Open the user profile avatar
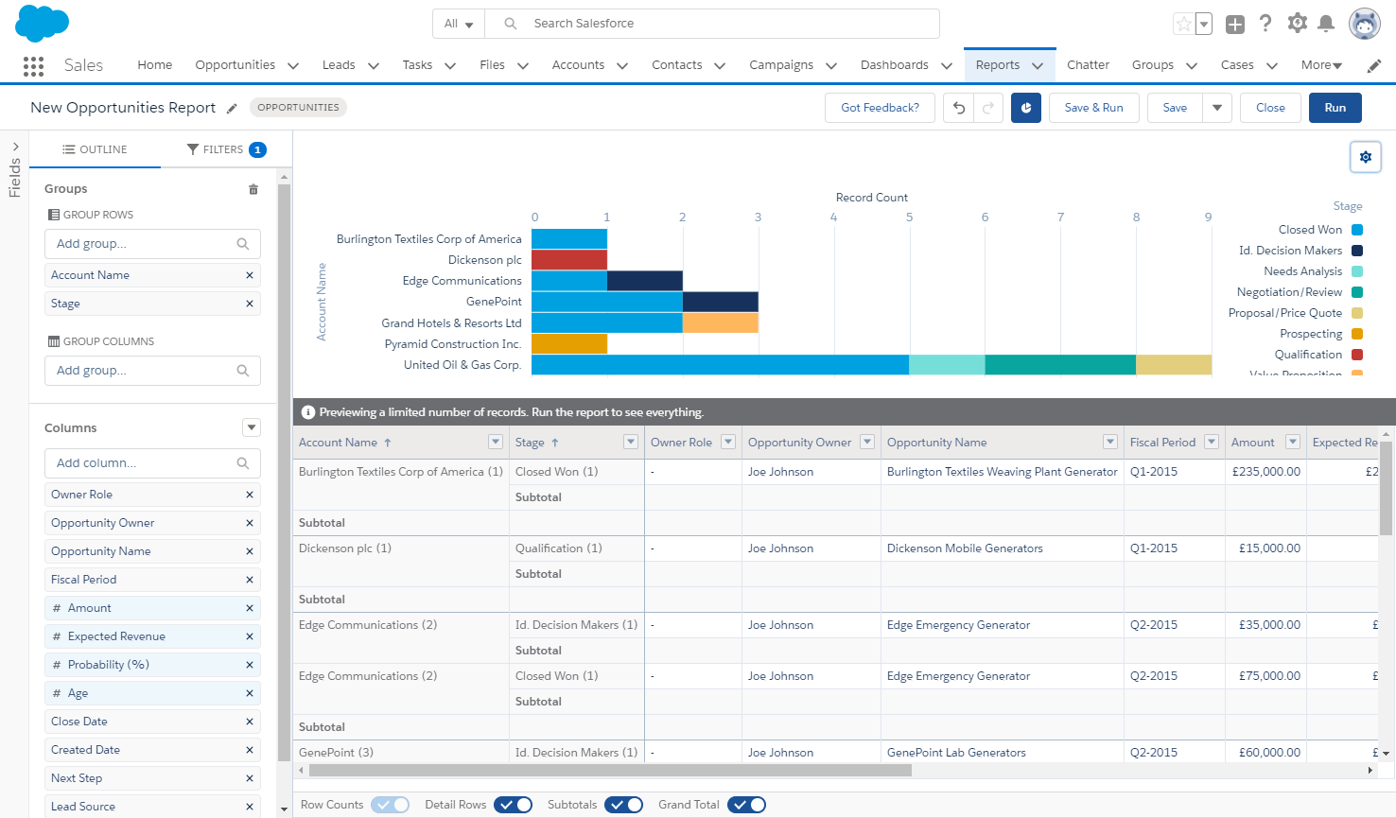This screenshot has width=1396, height=818. click(1365, 24)
